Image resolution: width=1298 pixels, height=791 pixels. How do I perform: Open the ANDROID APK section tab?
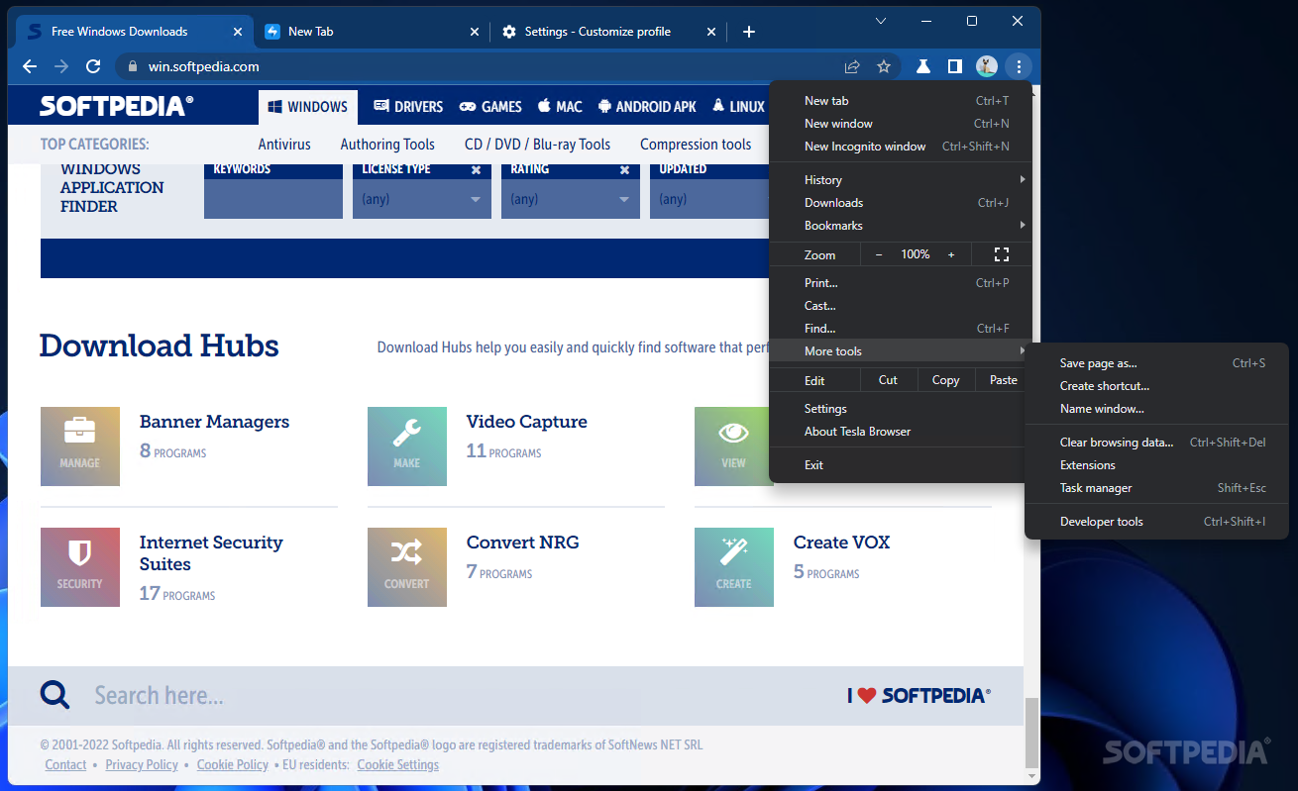(647, 107)
